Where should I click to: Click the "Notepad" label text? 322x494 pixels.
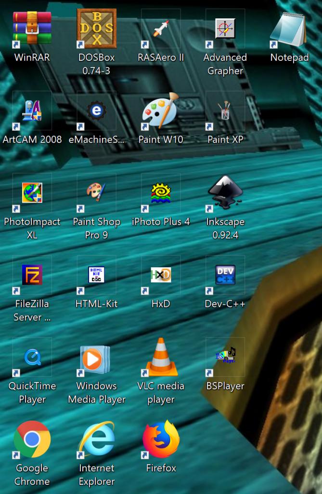coord(289,58)
